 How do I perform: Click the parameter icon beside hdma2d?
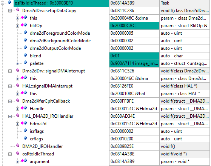click(x=24, y=123)
